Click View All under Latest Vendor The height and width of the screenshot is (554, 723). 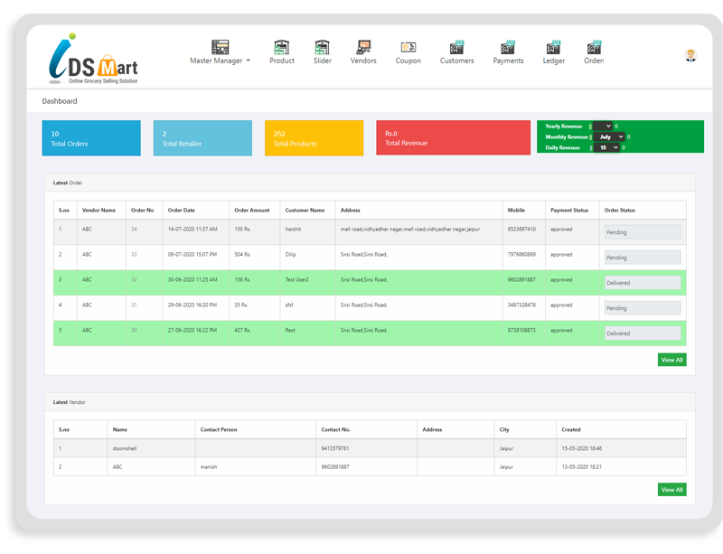click(671, 489)
